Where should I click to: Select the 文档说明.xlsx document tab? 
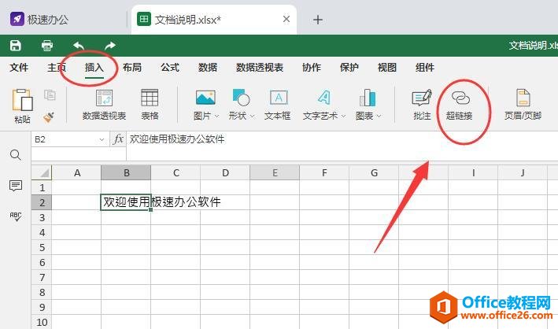click(x=213, y=19)
